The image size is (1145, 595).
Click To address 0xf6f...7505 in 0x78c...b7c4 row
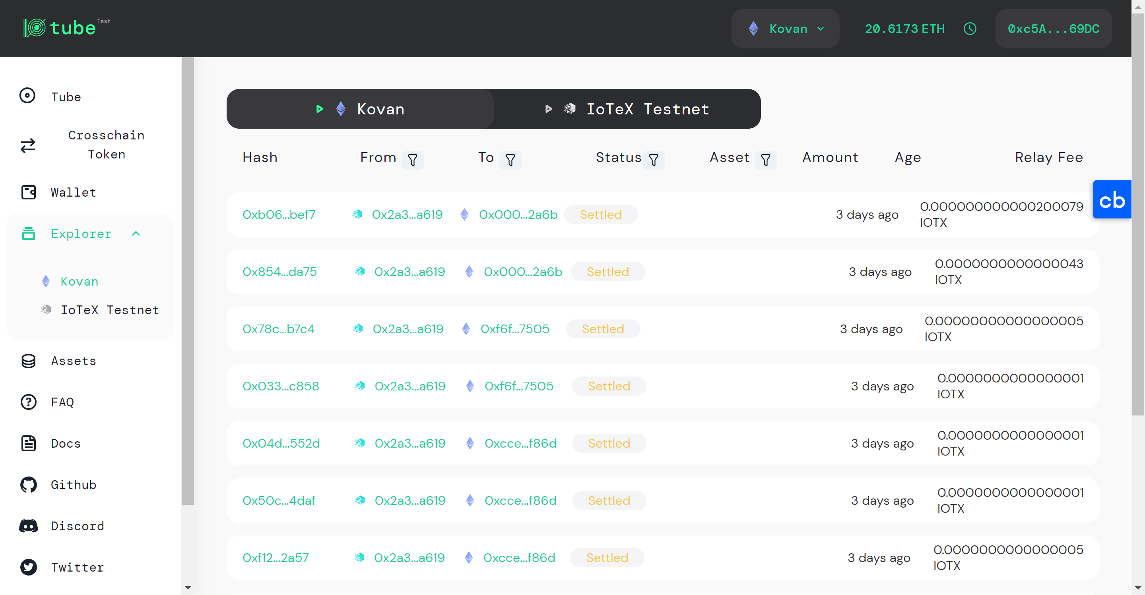515,328
